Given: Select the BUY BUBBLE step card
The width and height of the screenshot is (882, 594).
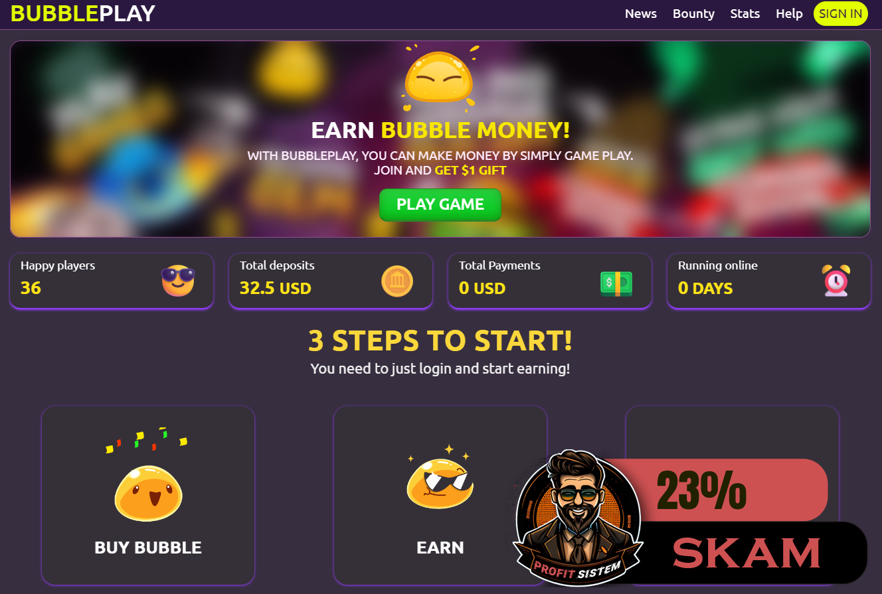Looking at the screenshot, I should coord(148,495).
